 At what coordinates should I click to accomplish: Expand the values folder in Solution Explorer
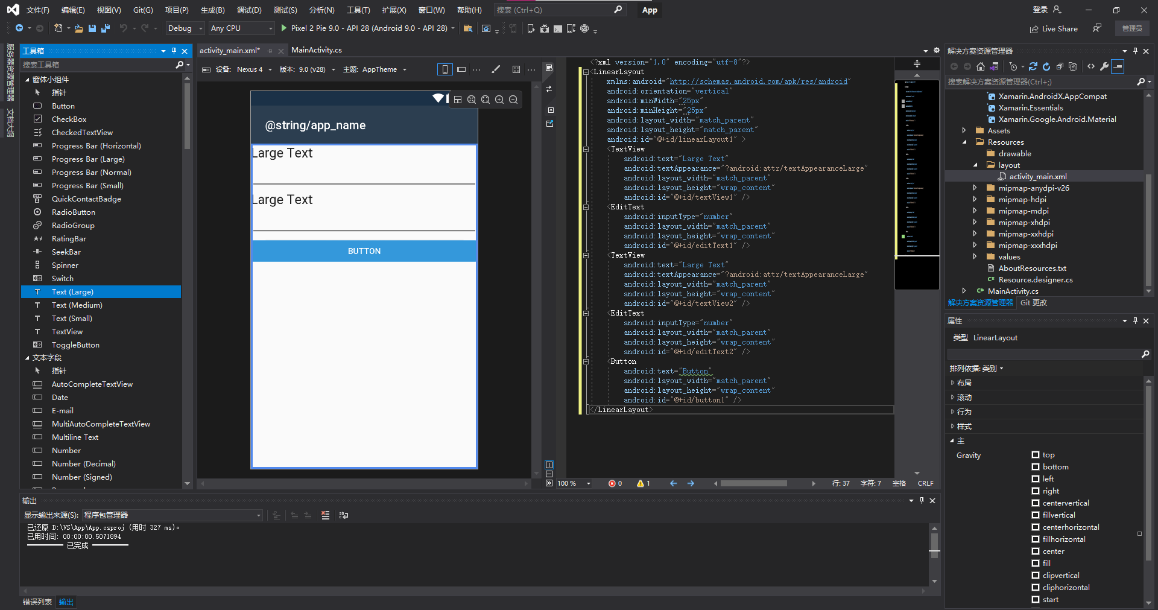pyautogui.click(x=975, y=256)
